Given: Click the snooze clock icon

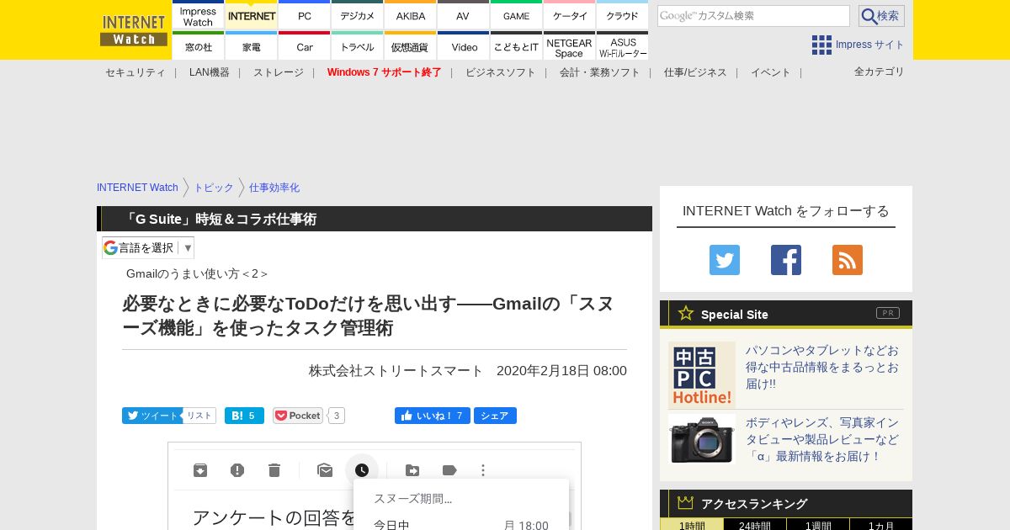Looking at the screenshot, I should (362, 470).
